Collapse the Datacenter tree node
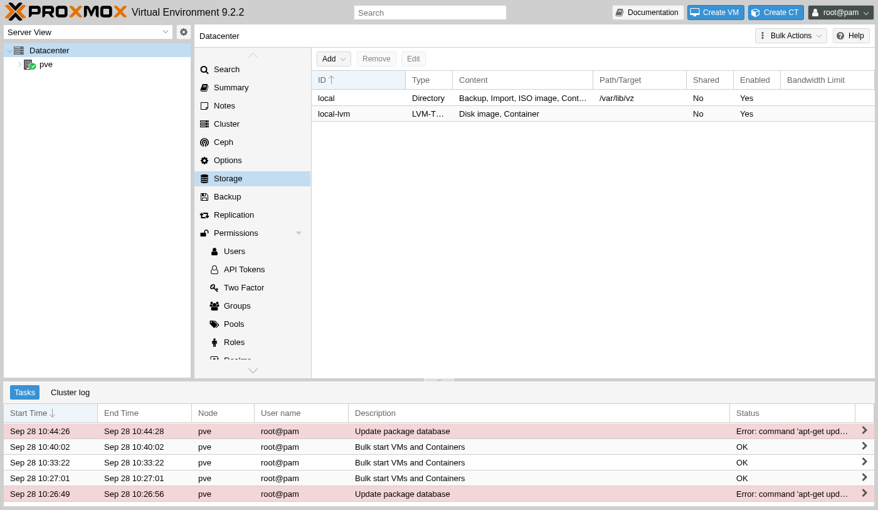 tap(9, 51)
